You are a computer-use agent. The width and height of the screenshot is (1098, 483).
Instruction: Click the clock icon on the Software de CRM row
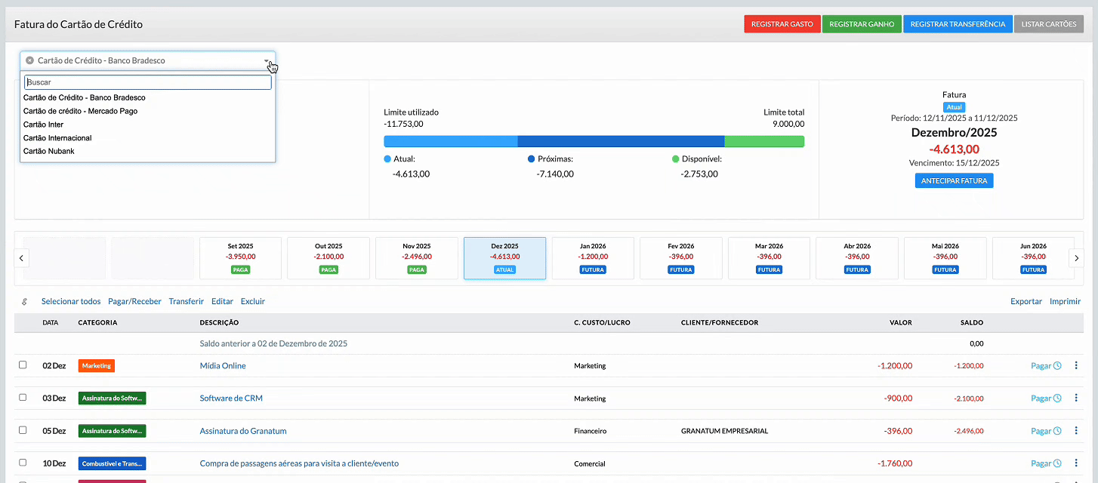[x=1057, y=398]
